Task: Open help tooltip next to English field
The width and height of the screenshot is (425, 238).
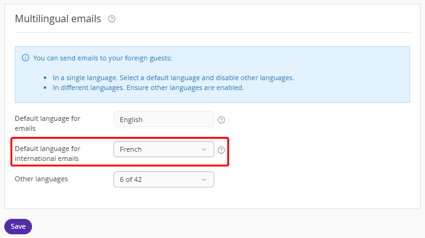Action: pos(221,120)
